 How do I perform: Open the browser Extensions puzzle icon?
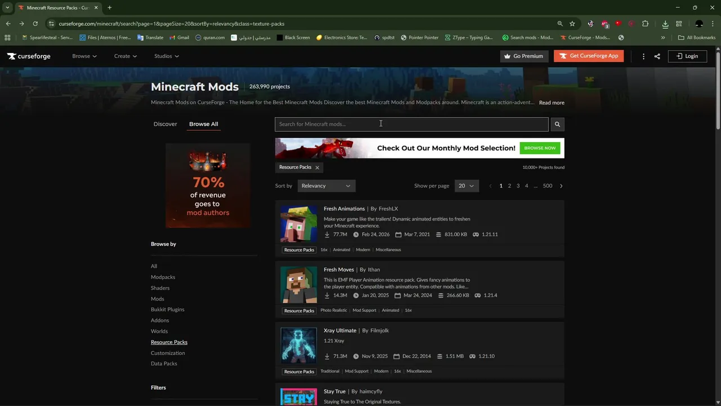point(646,24)
